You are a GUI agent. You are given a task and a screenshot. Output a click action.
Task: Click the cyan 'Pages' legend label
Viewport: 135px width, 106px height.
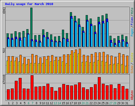click(132, 32)
